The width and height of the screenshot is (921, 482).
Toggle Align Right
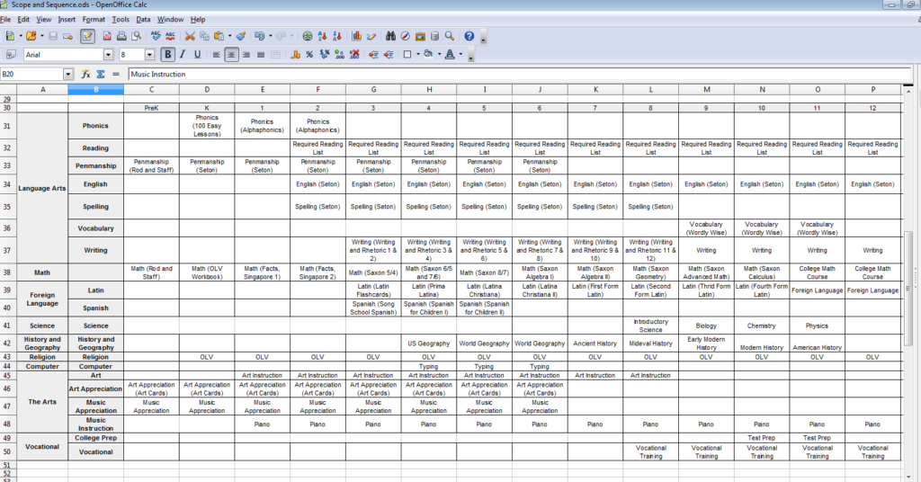[x=246, y=55]
